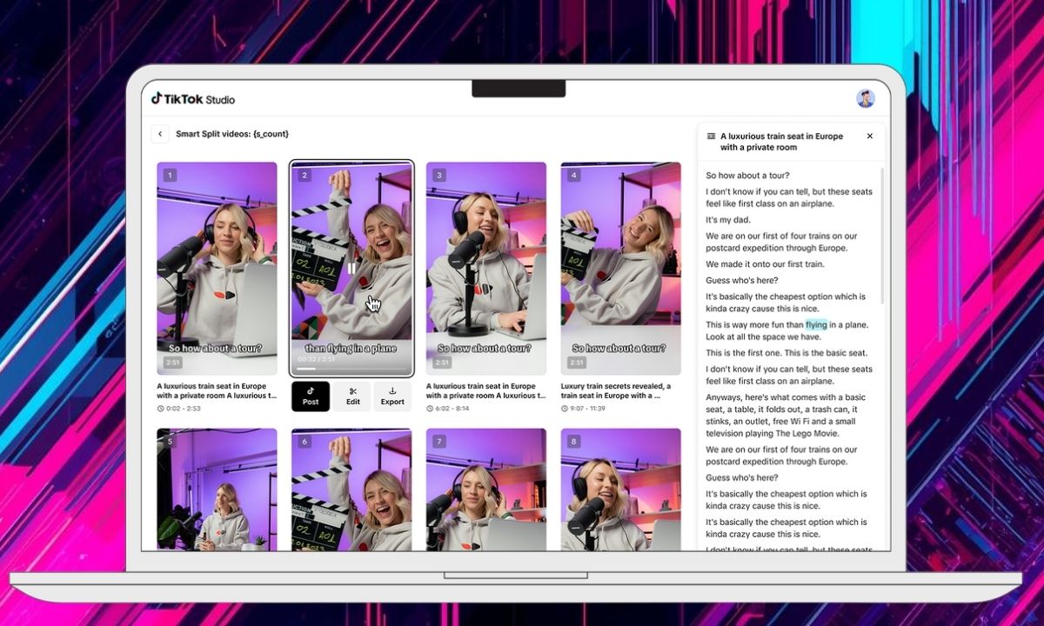Click Post button under video 2

(x=311, y=396)
